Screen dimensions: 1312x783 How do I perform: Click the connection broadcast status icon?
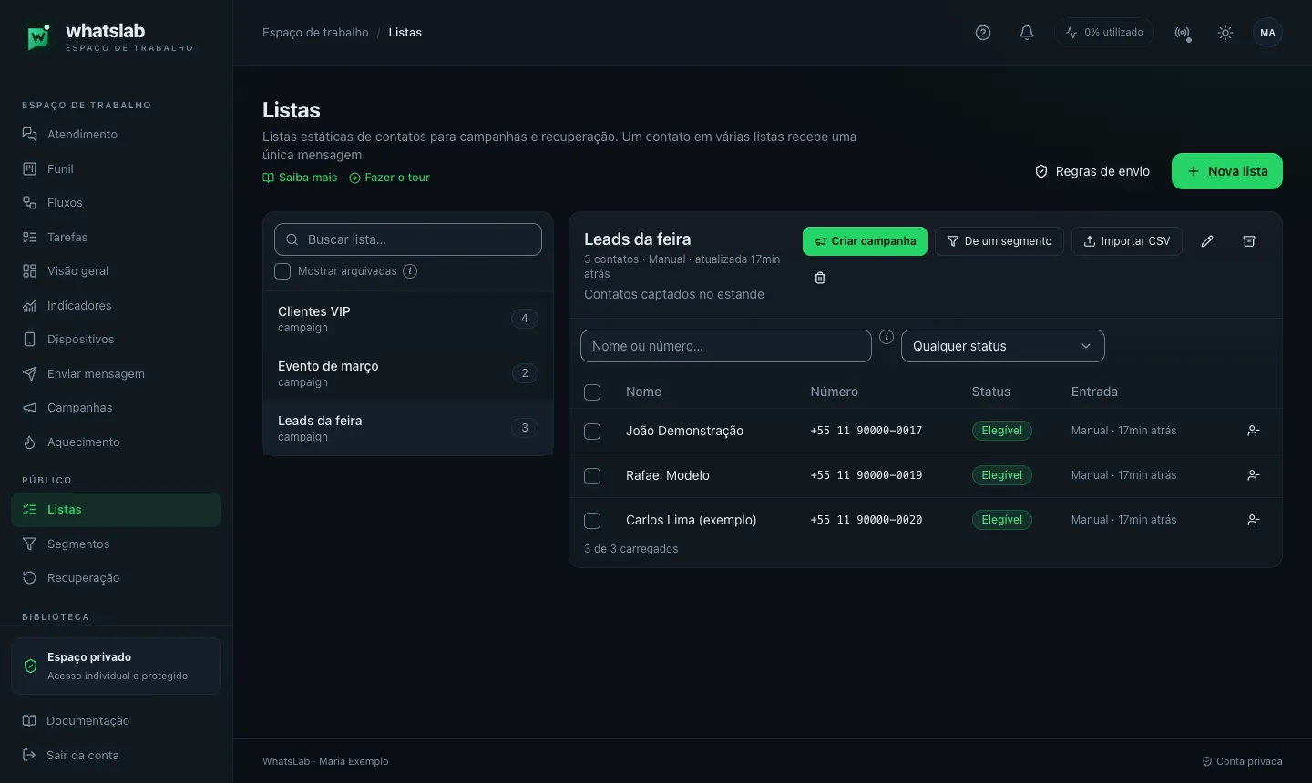(x=1183, y=33)
